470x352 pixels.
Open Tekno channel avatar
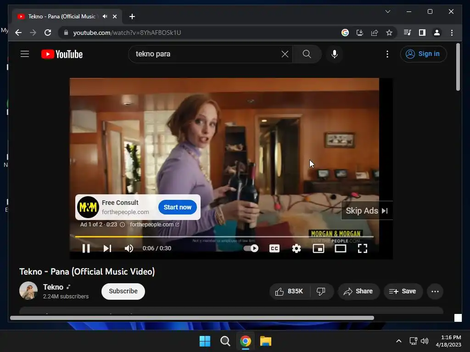(x=28, y=291)
